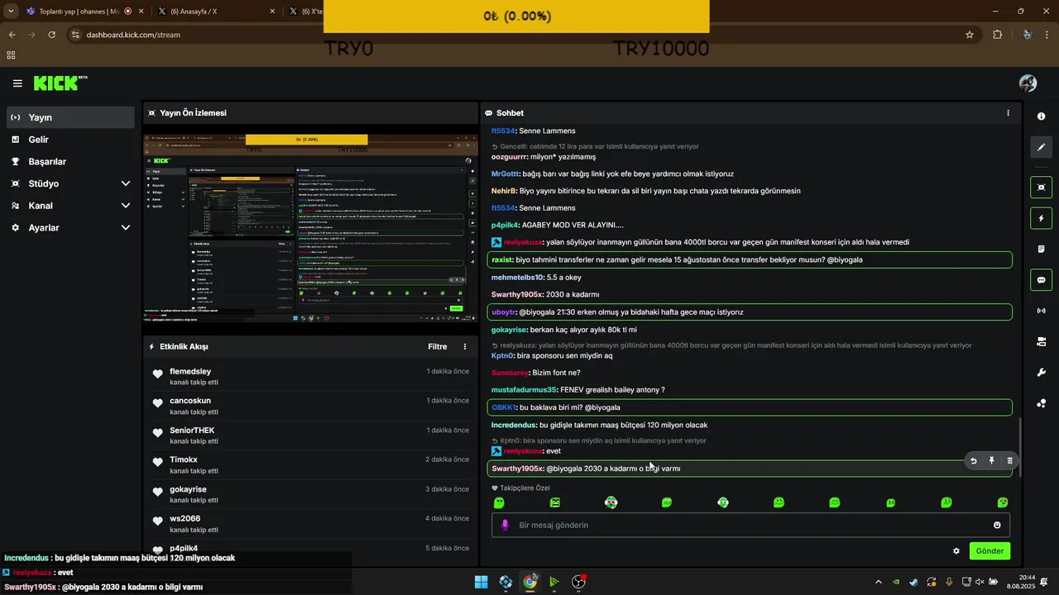1059x595 pixels.
Task: Click the Sohbet chat scrollbar
Action: click(x=1019, y=446)
